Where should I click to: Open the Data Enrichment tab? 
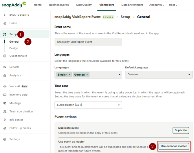pos(132,5)
